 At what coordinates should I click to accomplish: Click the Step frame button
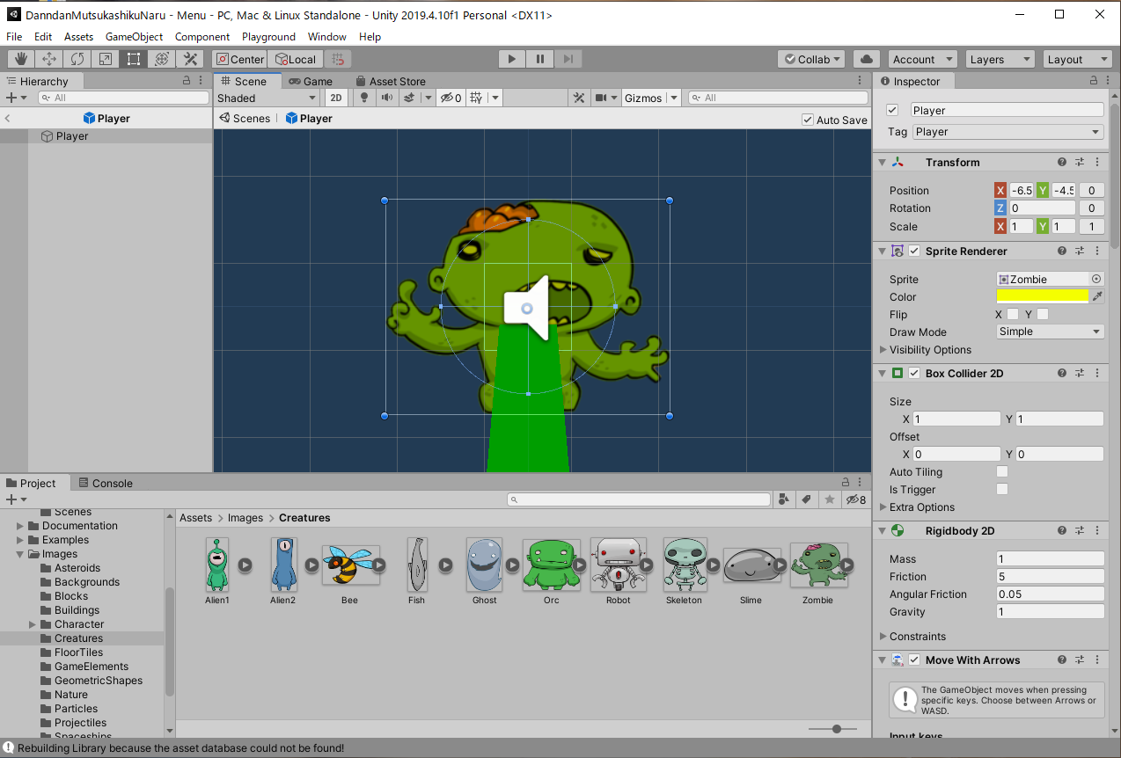(568, 59)
